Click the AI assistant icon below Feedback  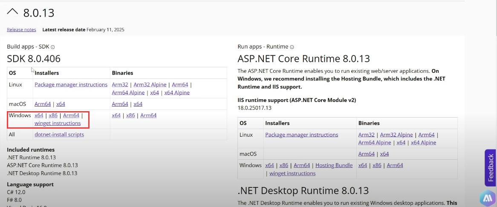(488, 198)
